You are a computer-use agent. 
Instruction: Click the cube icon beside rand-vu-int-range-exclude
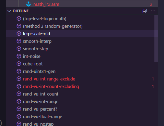(19, 79)
